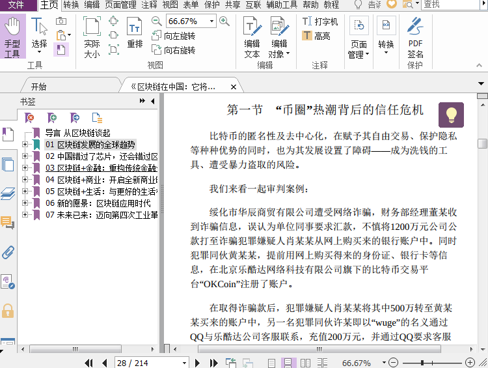Viewport: 488px width, 368px height.
Task: Select bookmark 导言 从区块链谈起
Action: click(x=78, y=133)
